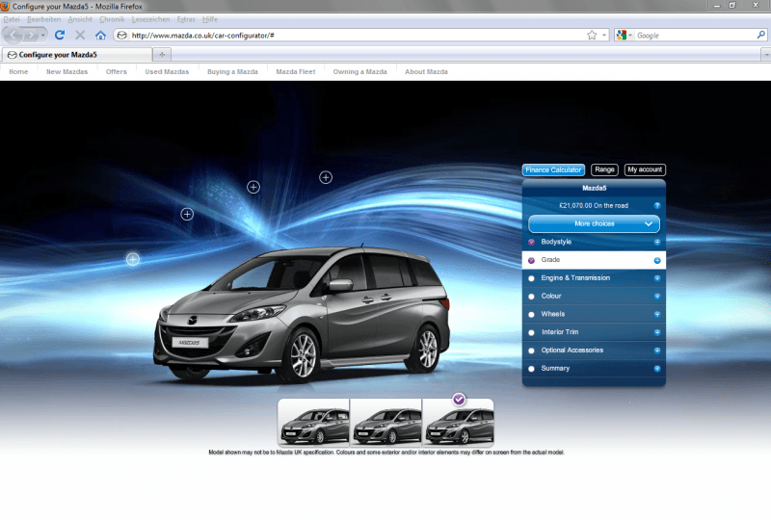
Task: Click the Finance Calculator button
Action: tap(553, 169)
